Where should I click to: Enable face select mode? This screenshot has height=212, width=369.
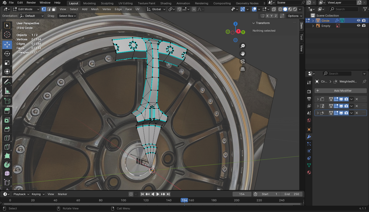(x=54, y=9)
